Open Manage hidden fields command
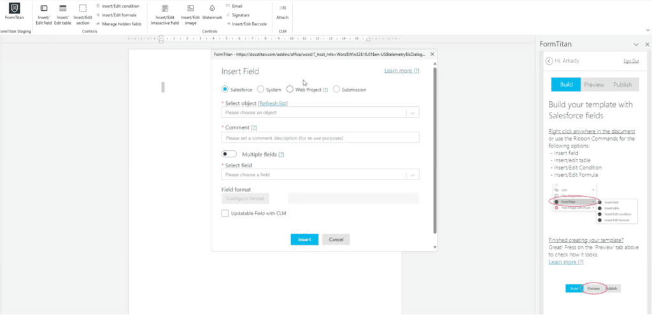This screenshot has width=652, height=315. [118, 24]
